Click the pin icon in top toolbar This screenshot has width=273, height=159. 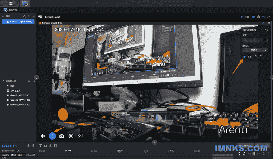(x=242, y=17)
